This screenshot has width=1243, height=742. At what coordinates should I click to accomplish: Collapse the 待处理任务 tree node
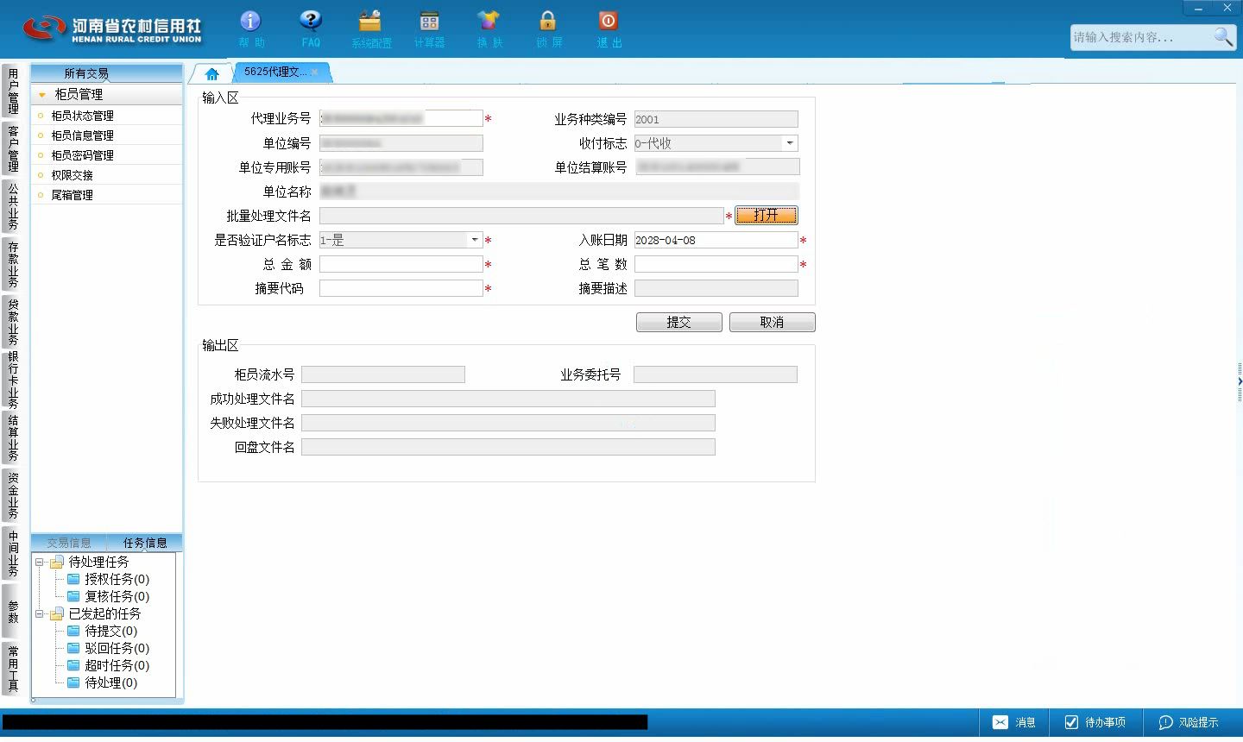pyautogui.click(x=40, y=563)
